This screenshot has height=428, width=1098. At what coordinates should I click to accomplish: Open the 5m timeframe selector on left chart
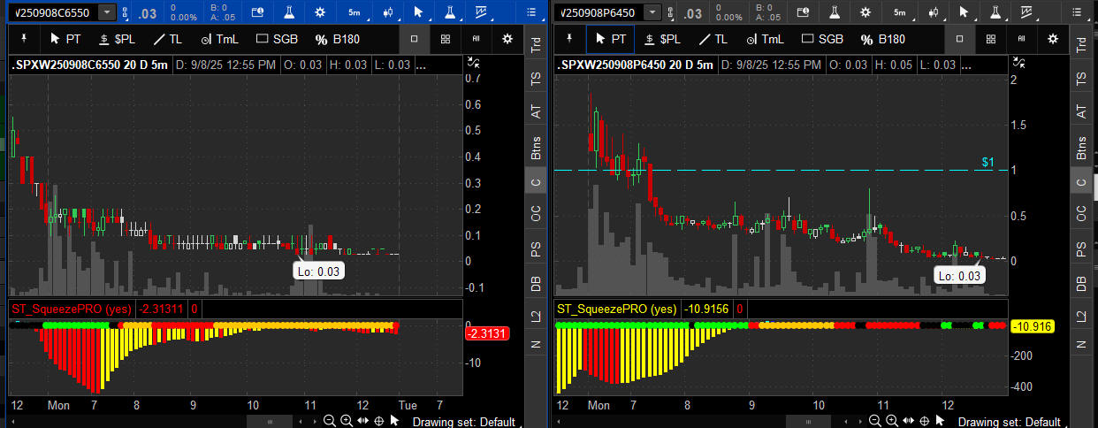pos(354,13)
